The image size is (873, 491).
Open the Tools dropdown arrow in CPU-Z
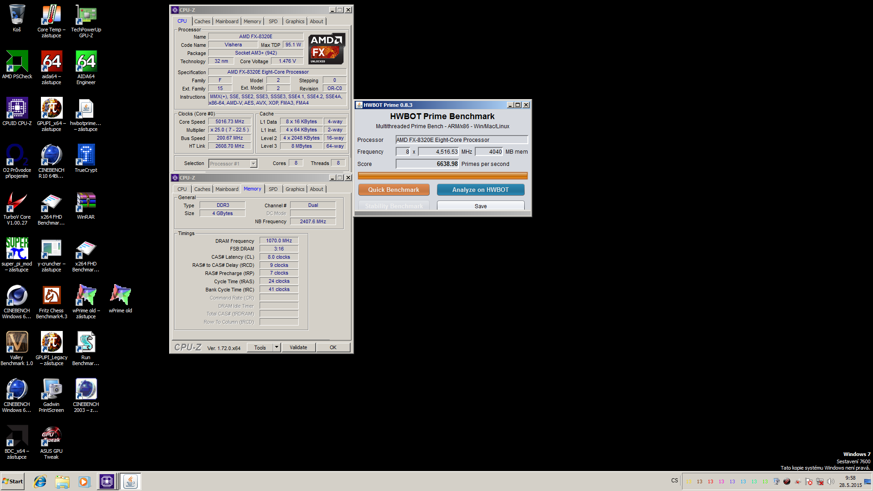click(276, 347)
